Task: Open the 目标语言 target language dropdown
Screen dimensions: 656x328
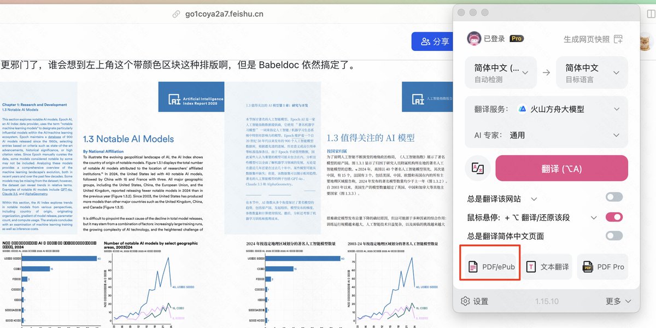Action: tap(592, 73)
